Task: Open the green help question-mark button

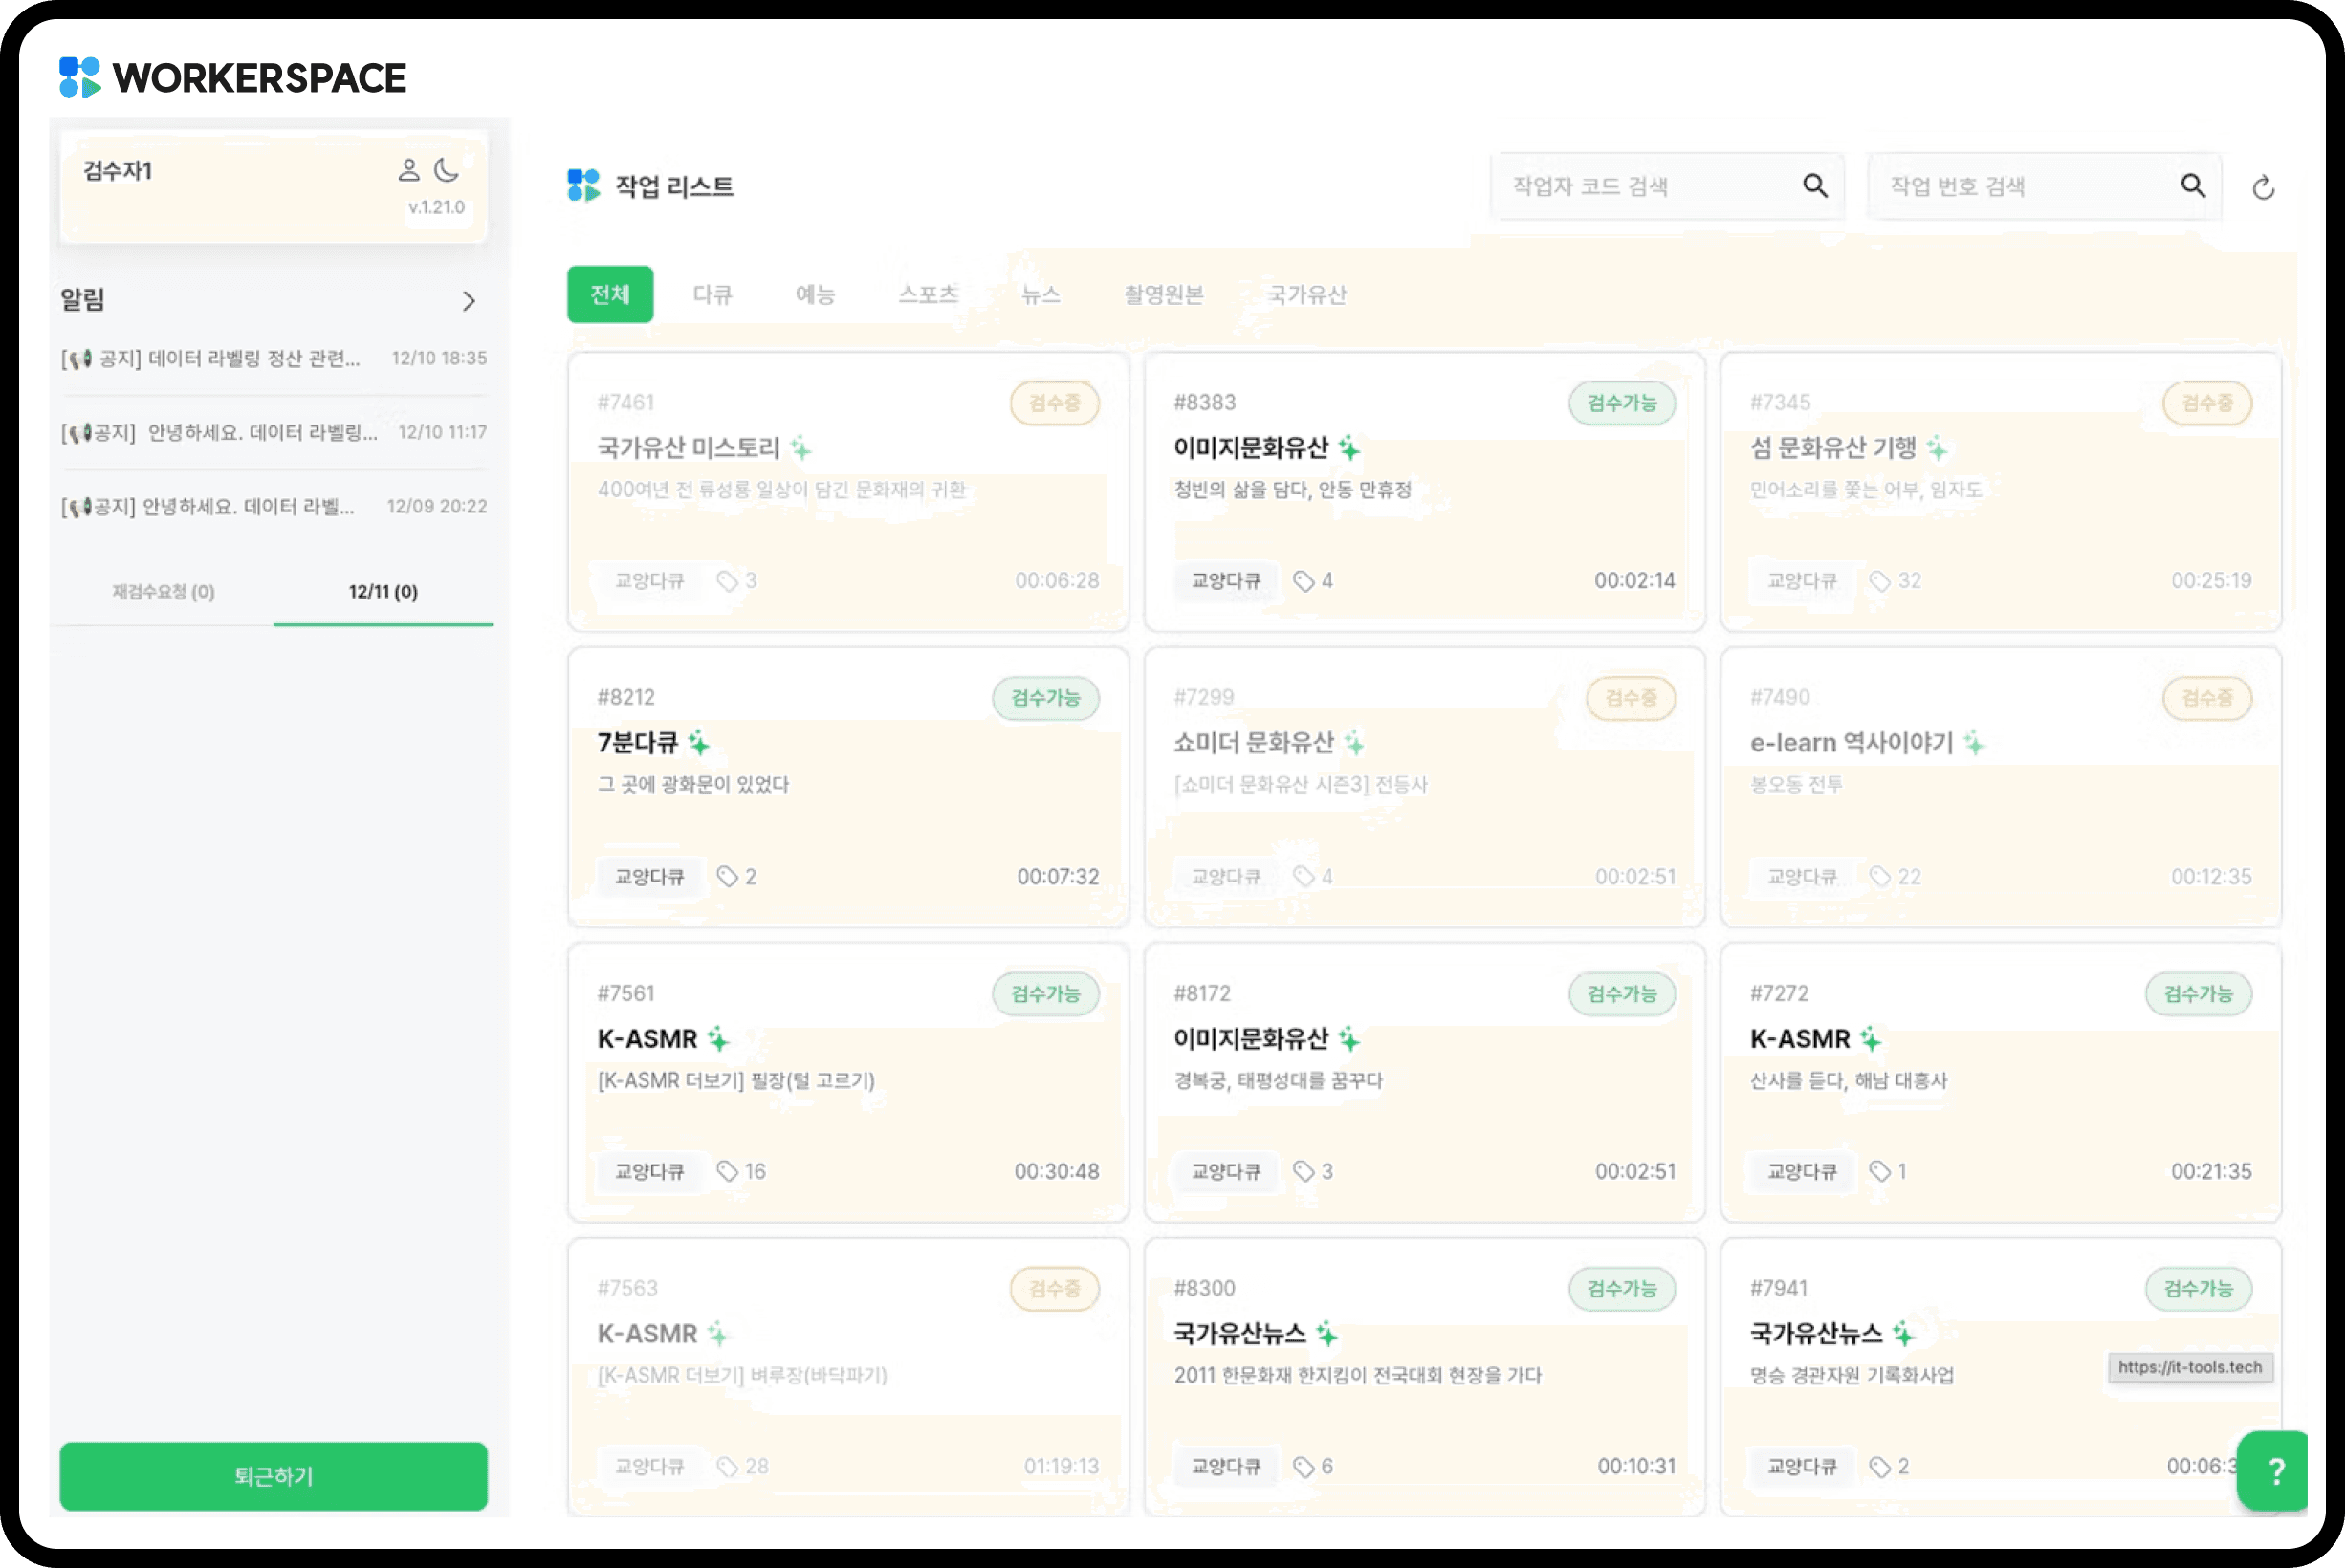Action: pos(2276,1470)
